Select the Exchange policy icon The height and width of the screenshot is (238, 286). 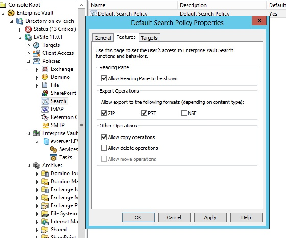tap(45, 69)
